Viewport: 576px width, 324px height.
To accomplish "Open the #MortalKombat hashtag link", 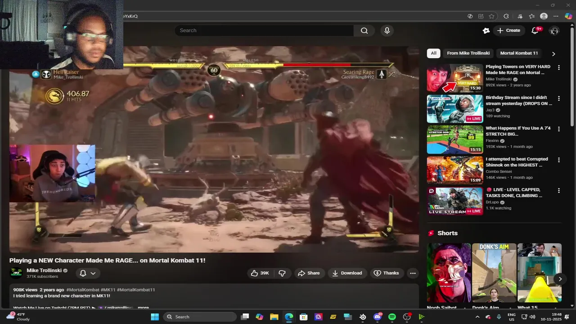I will [83, 290].
